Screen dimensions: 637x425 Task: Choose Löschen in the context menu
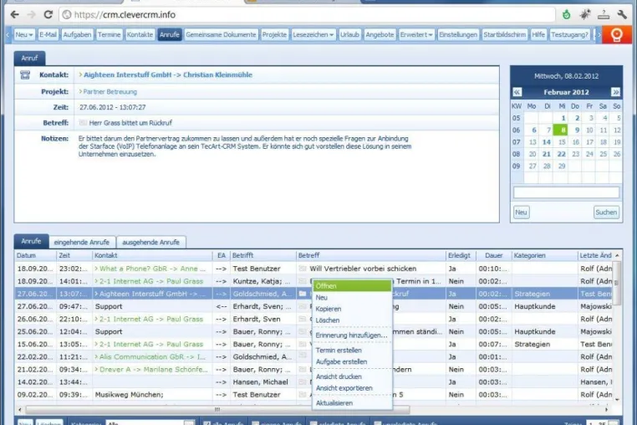(x=352, y=320)
